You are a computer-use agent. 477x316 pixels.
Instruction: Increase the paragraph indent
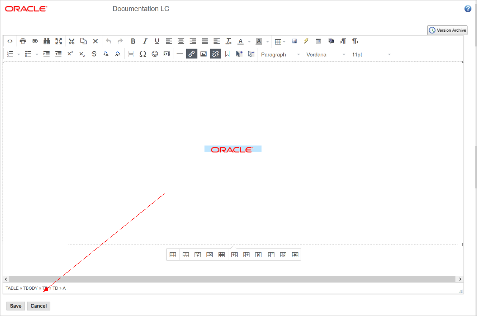[x=46, y=54]
